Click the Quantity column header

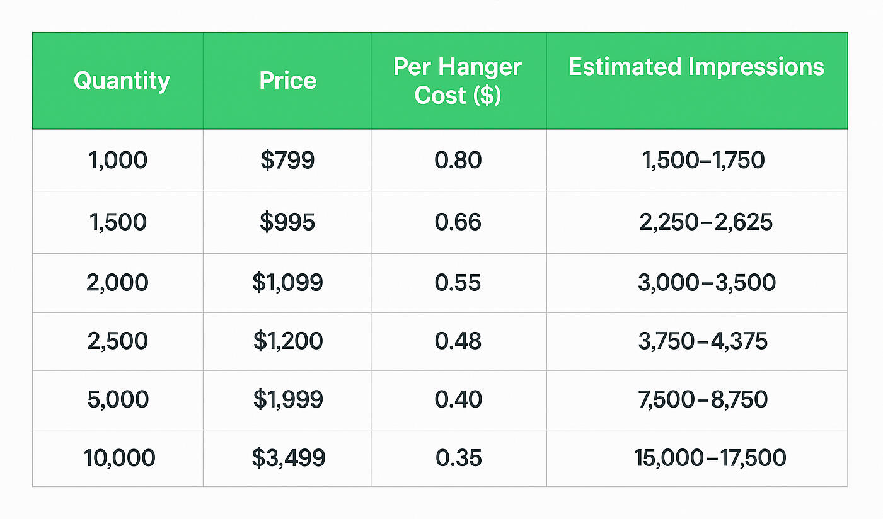[x=122, y=81]
